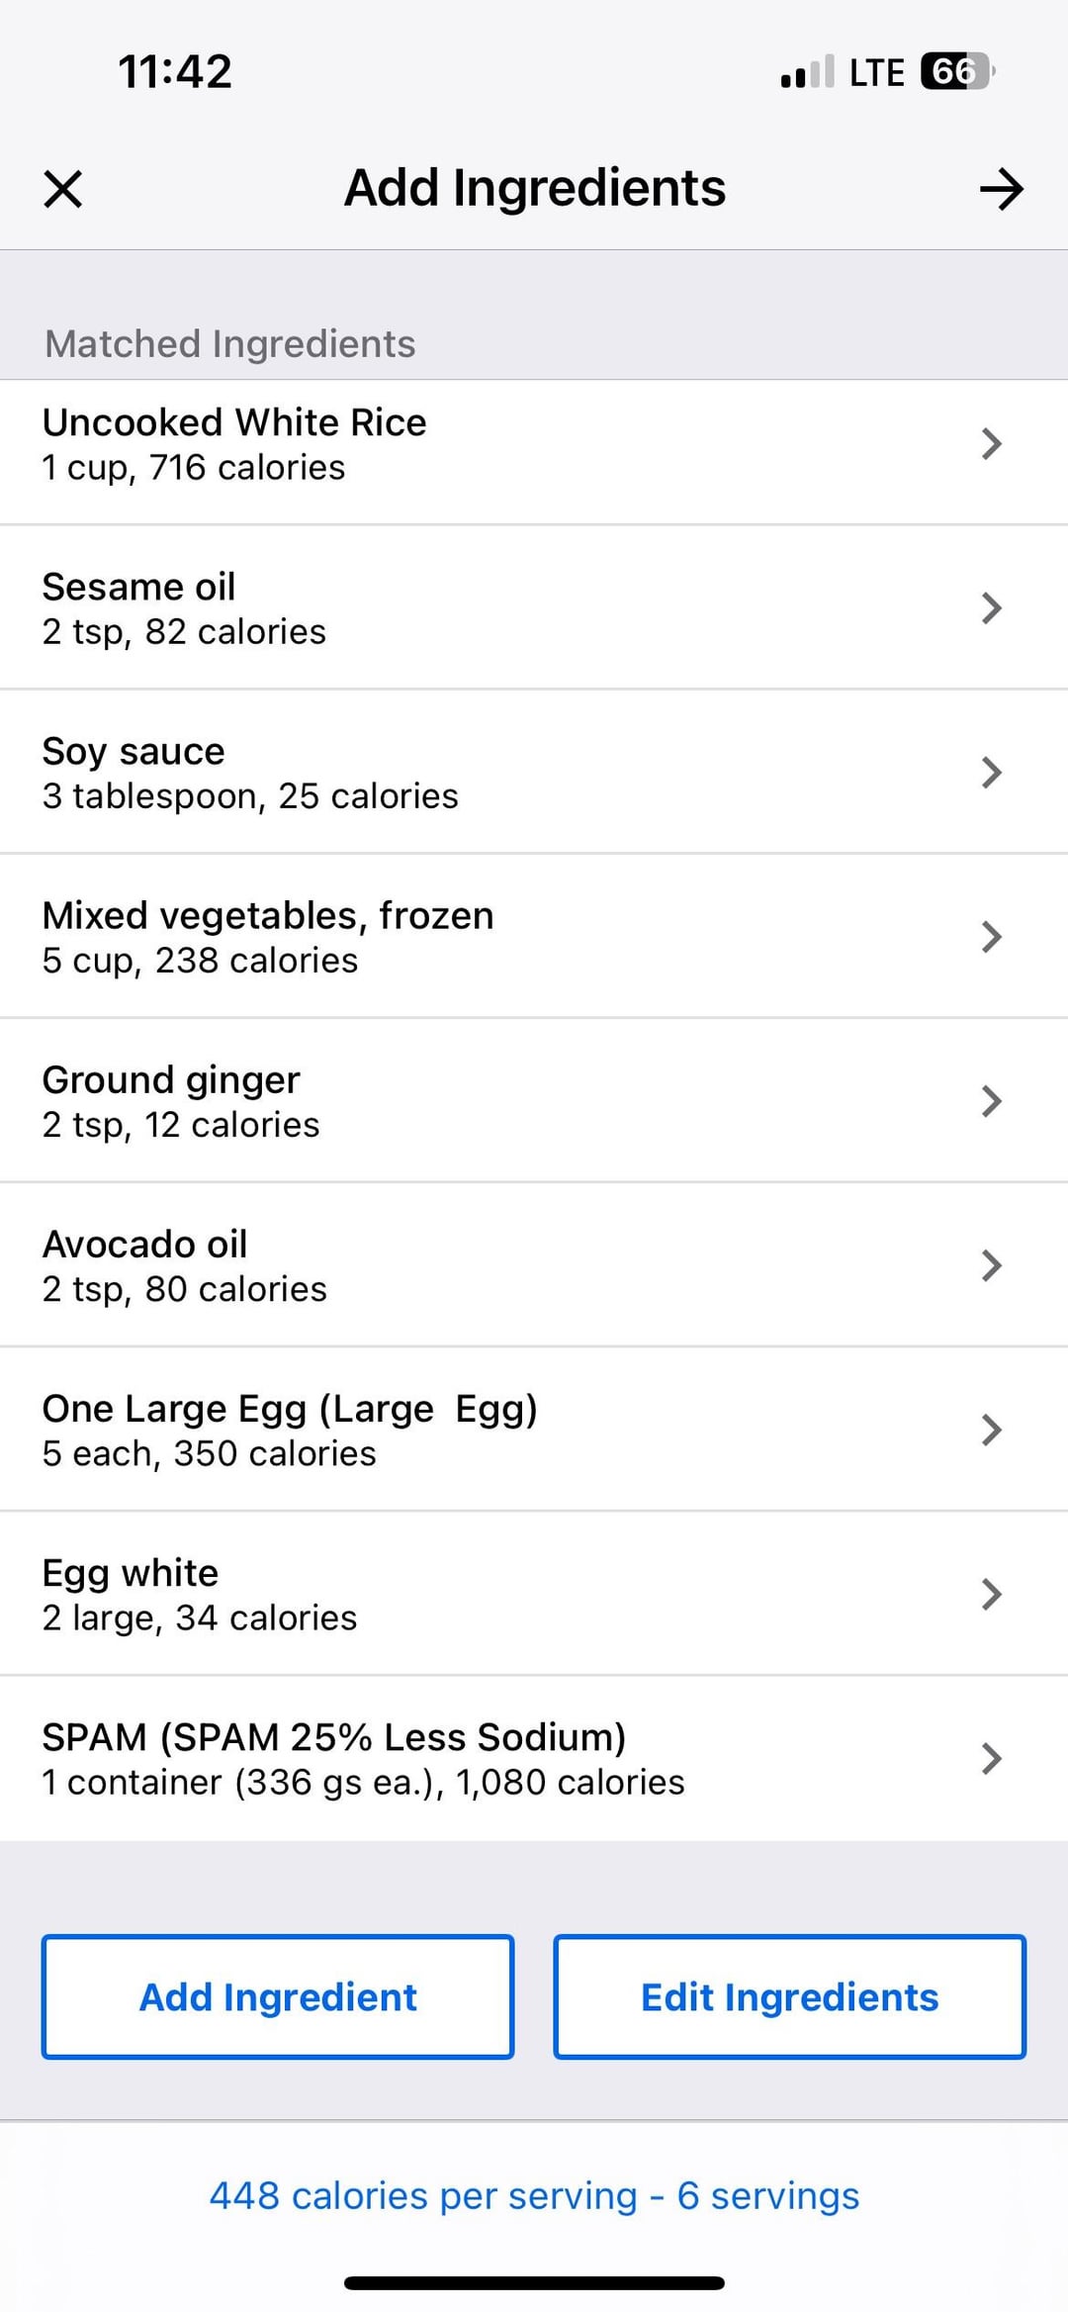The width and height of the screenshot is (1068, 2312).
Task: Tap the battery indicator in status bar
Action: 955,71
